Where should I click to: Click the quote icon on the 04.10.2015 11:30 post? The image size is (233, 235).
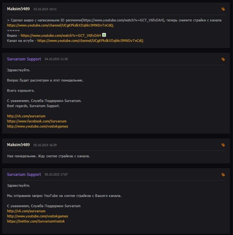coord(223,60)
